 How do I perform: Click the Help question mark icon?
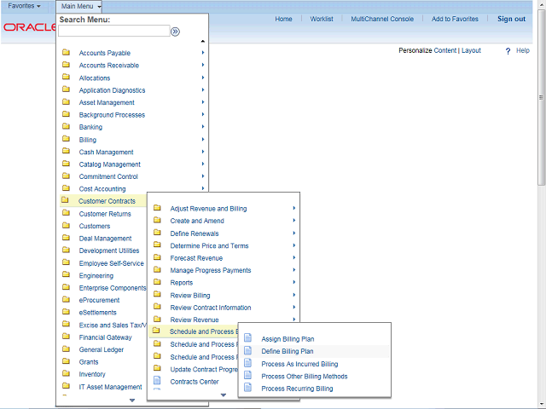(508, 51)
